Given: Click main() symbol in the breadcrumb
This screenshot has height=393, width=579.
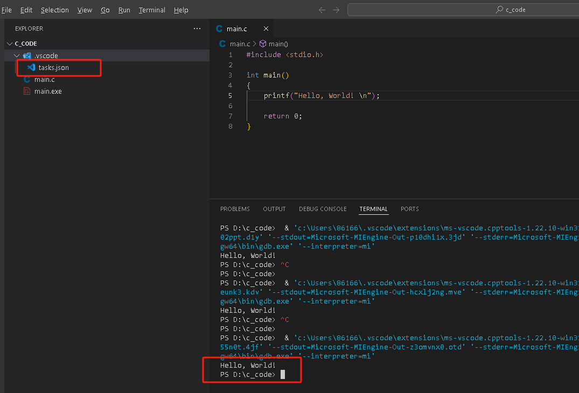Looking at the screenshot, I should pyautogui.click(x=278, y=44).
